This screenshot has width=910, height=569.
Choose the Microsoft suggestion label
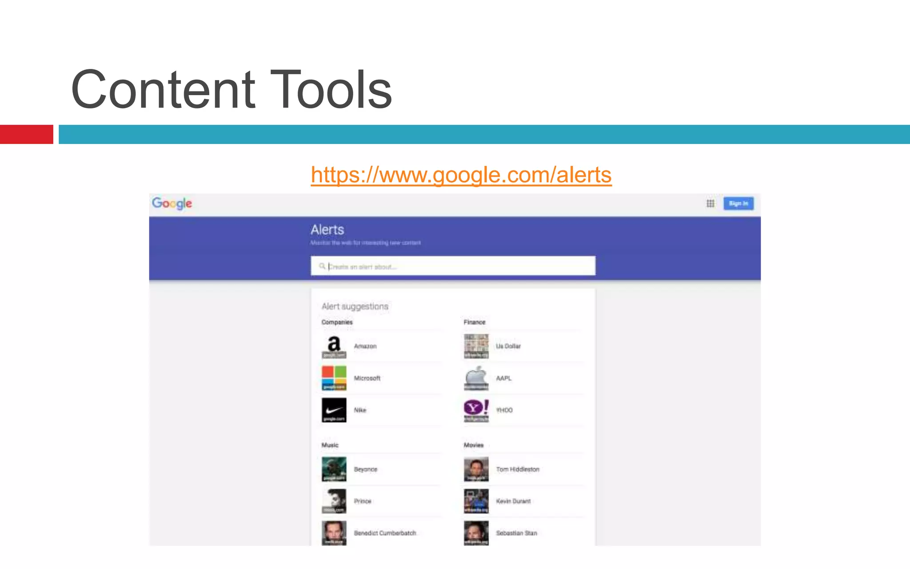(x=367, y=378)
